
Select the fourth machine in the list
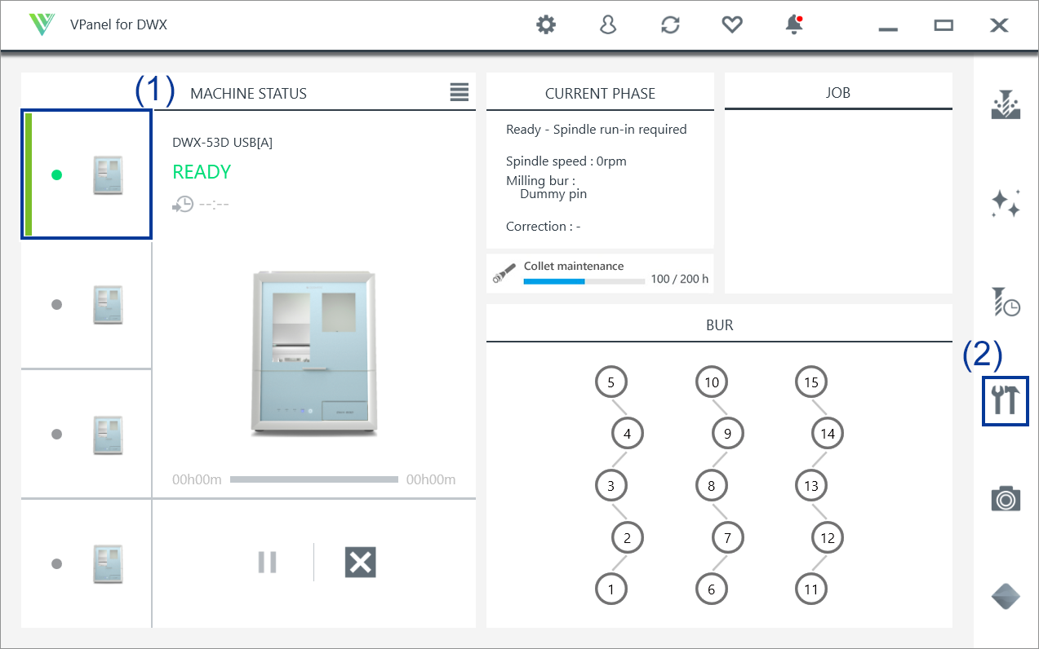pos(87,563)
